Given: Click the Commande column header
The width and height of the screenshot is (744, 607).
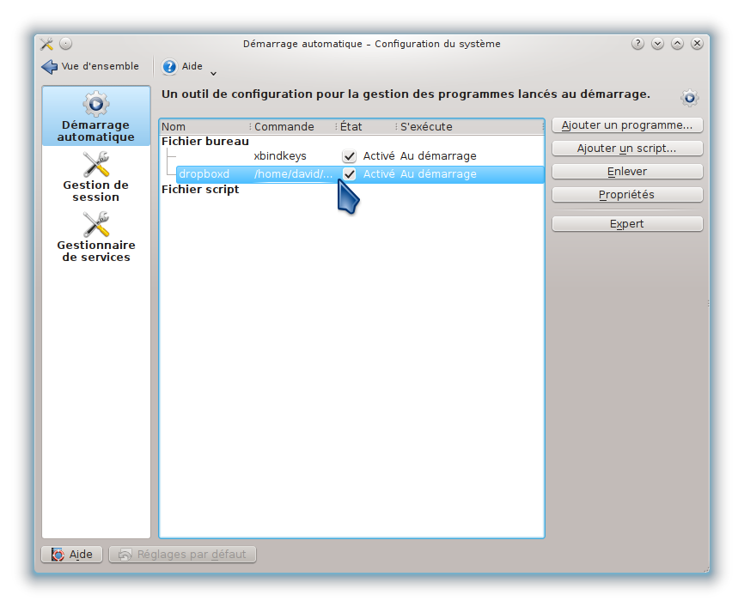Looking at the screenshot, I should point(292,127).
